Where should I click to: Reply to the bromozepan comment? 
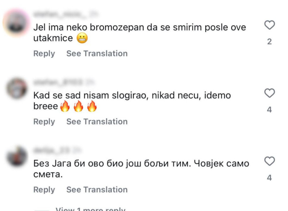coord(44,54)
